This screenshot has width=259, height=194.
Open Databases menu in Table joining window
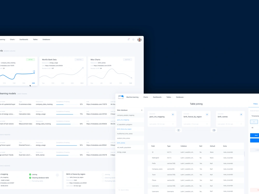(x=180, y=97)
